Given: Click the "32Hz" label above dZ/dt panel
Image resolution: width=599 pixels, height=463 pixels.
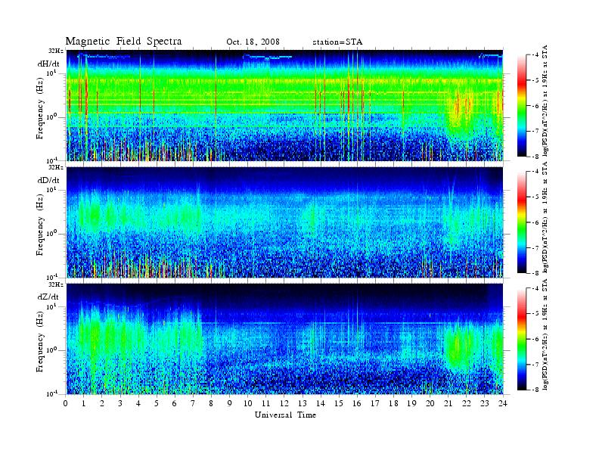Looking at the screenshot, I should [x=56, y=284].
